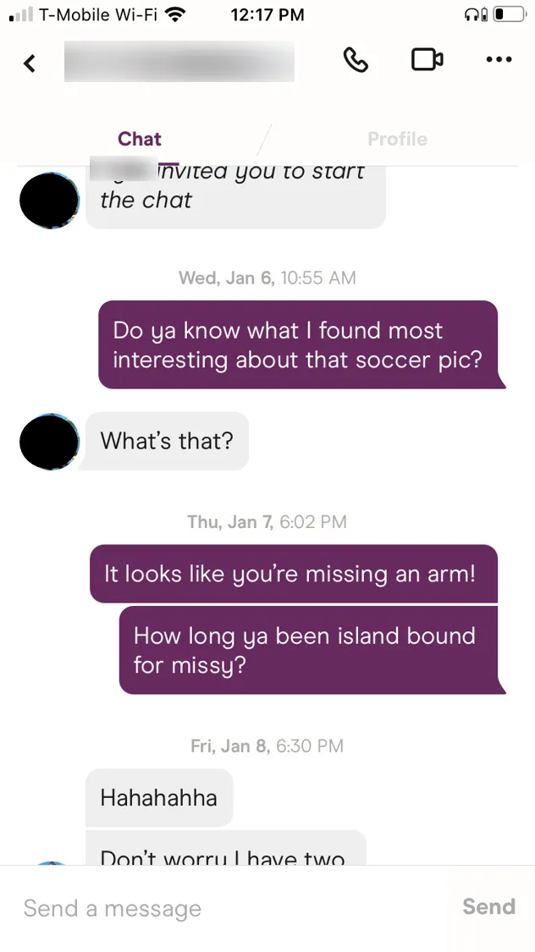Image resolution: width=535 pixels, height=952 pixels.
Task: Tap the headphones status icon
Action: coord(476,14)
